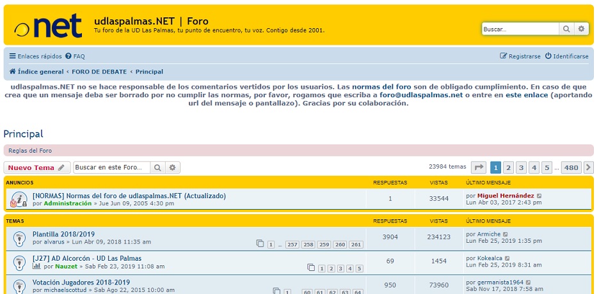Click the udlaspalmas.NET logo
Viewport: 599px width, 294px height.
point(48,26)
